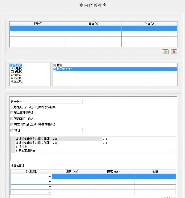Toggle the 卧室 checkbox
Image resolution: width=185 pixels, height=198 pixels.
point(54,65)
